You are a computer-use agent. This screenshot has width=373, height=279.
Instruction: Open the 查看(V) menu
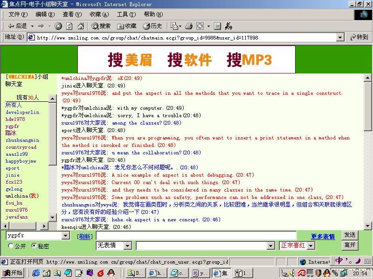click(72, 14)
